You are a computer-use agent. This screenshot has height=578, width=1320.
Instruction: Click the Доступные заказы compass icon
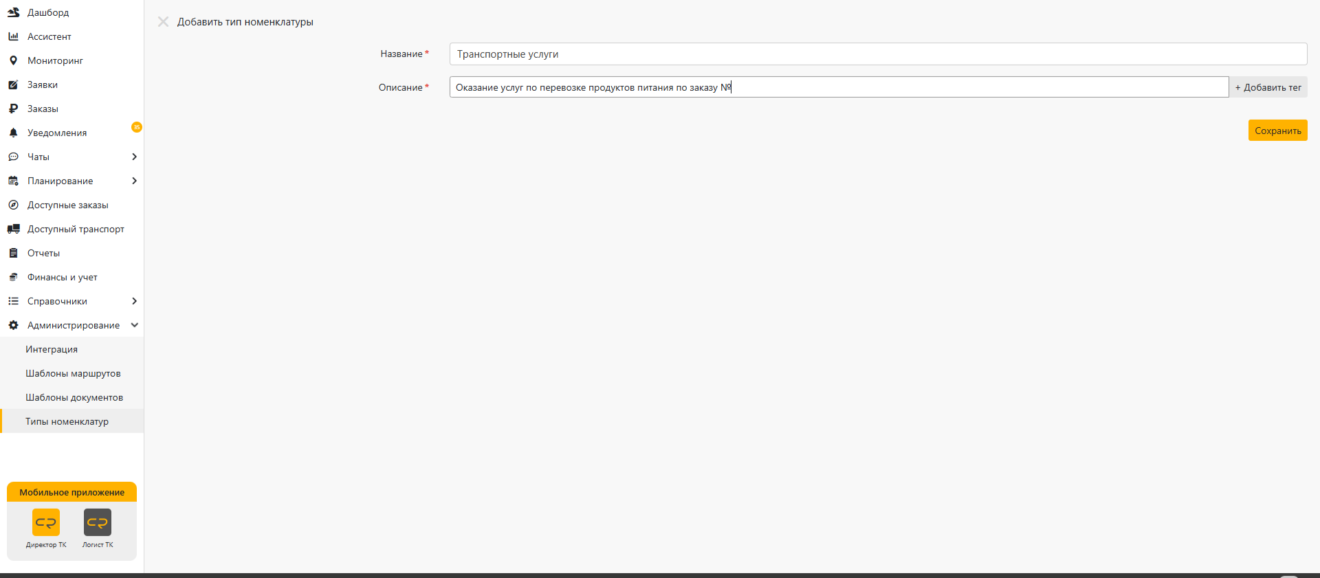tap(13, 205)
